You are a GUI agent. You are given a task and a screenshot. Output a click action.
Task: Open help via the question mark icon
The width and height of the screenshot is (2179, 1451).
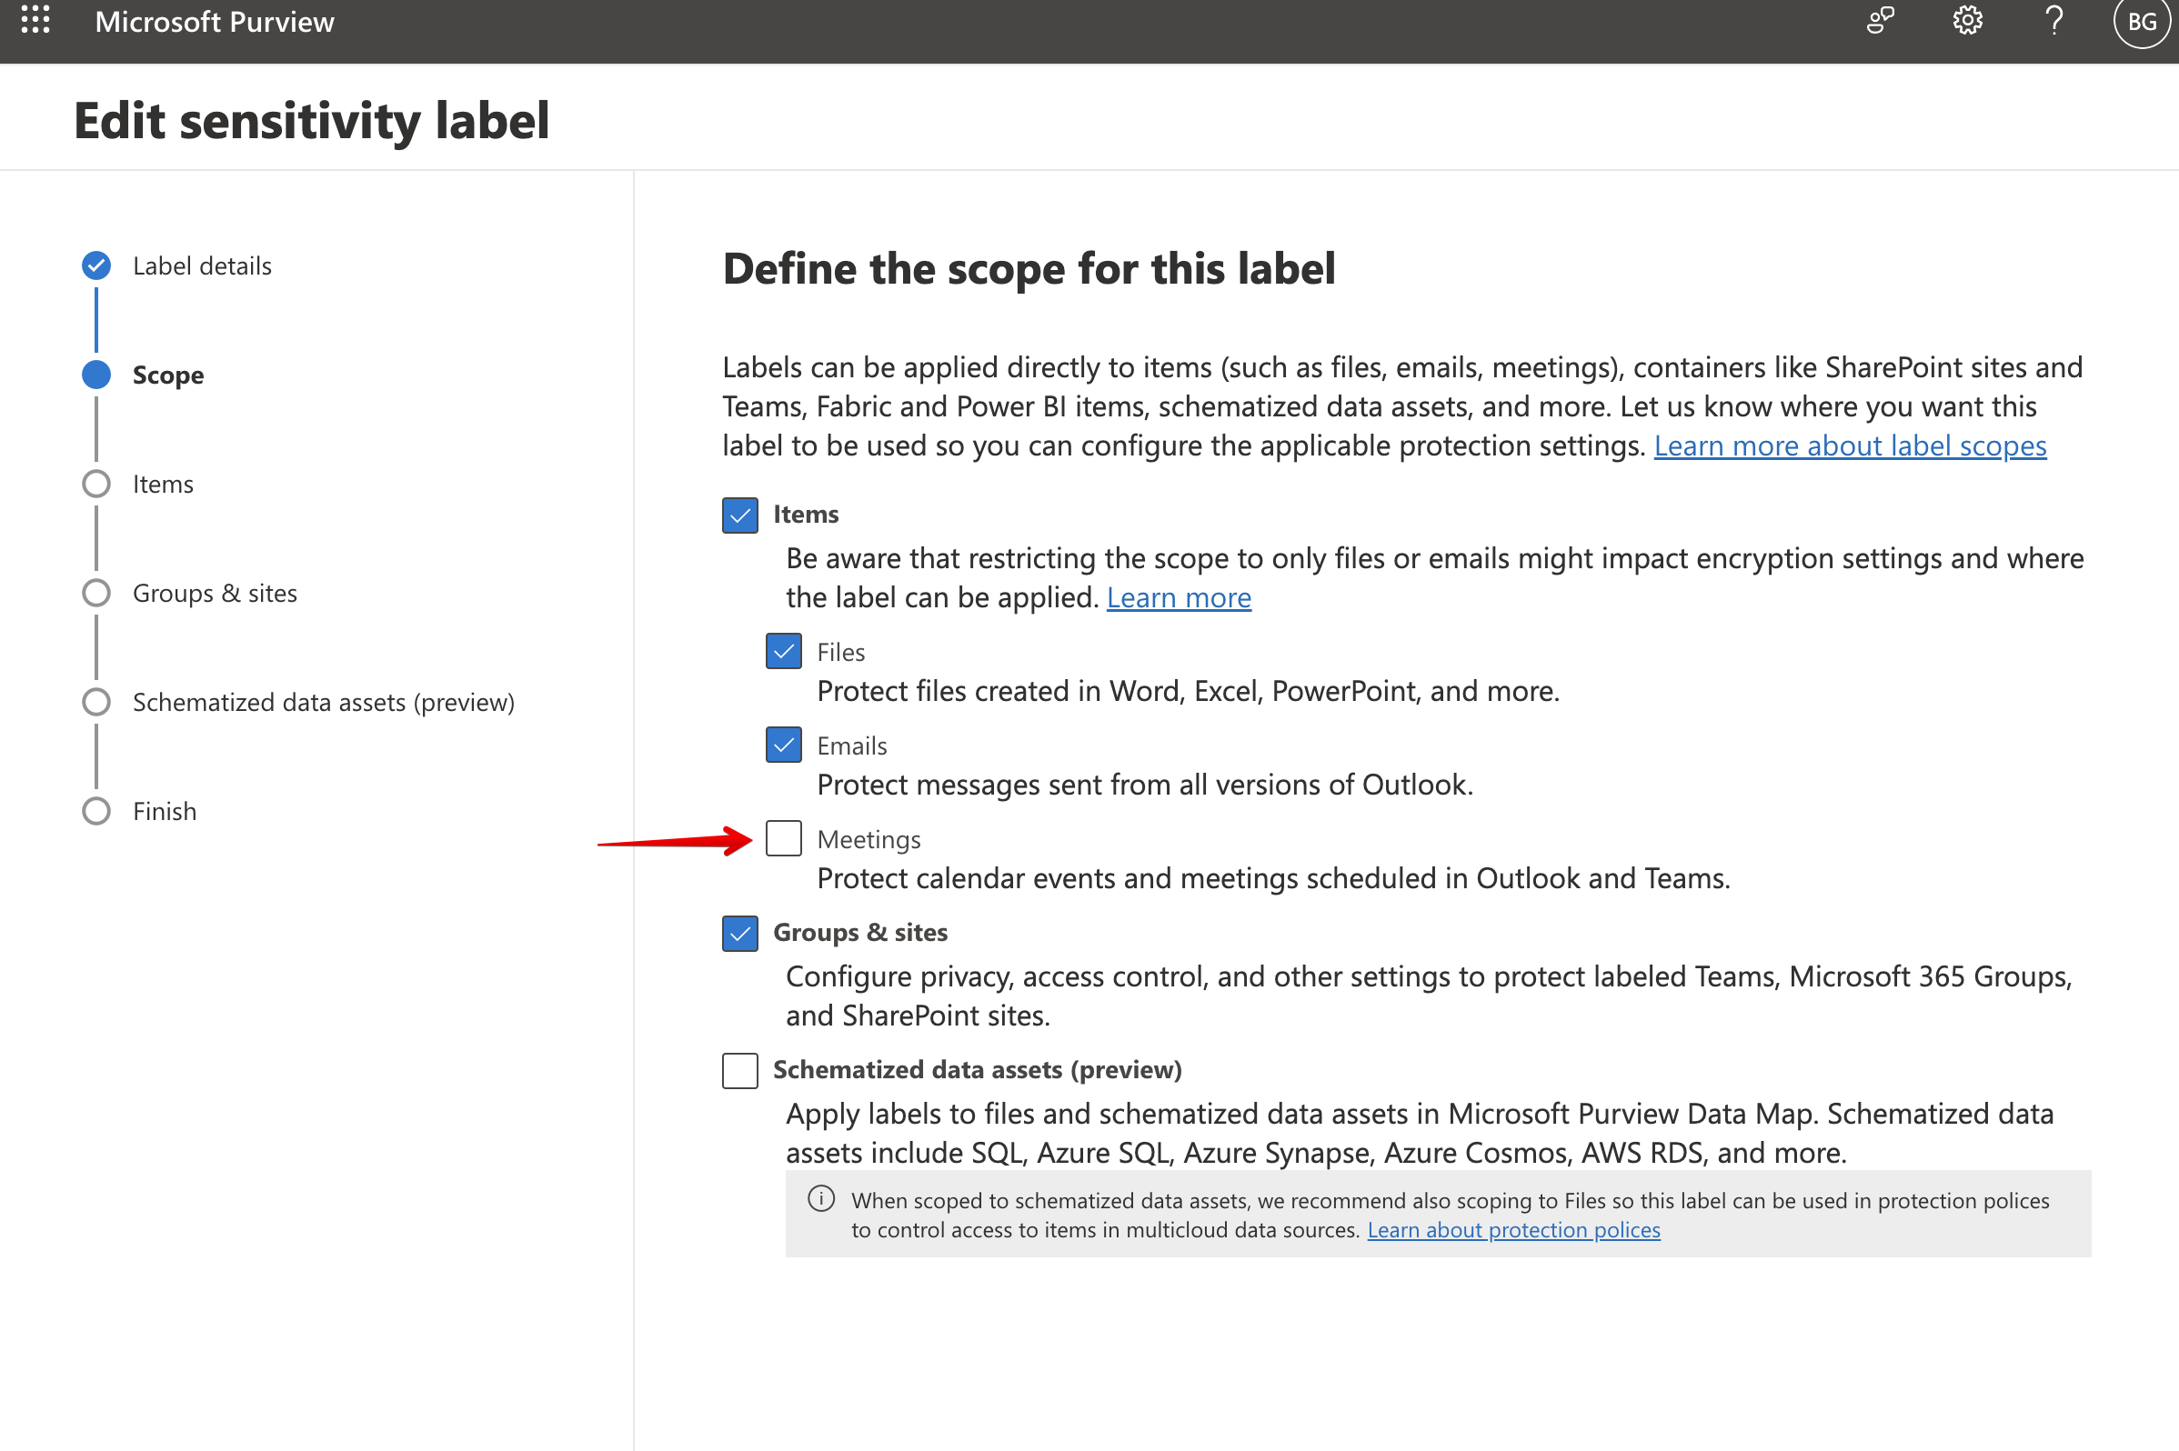coord(2053,20)
